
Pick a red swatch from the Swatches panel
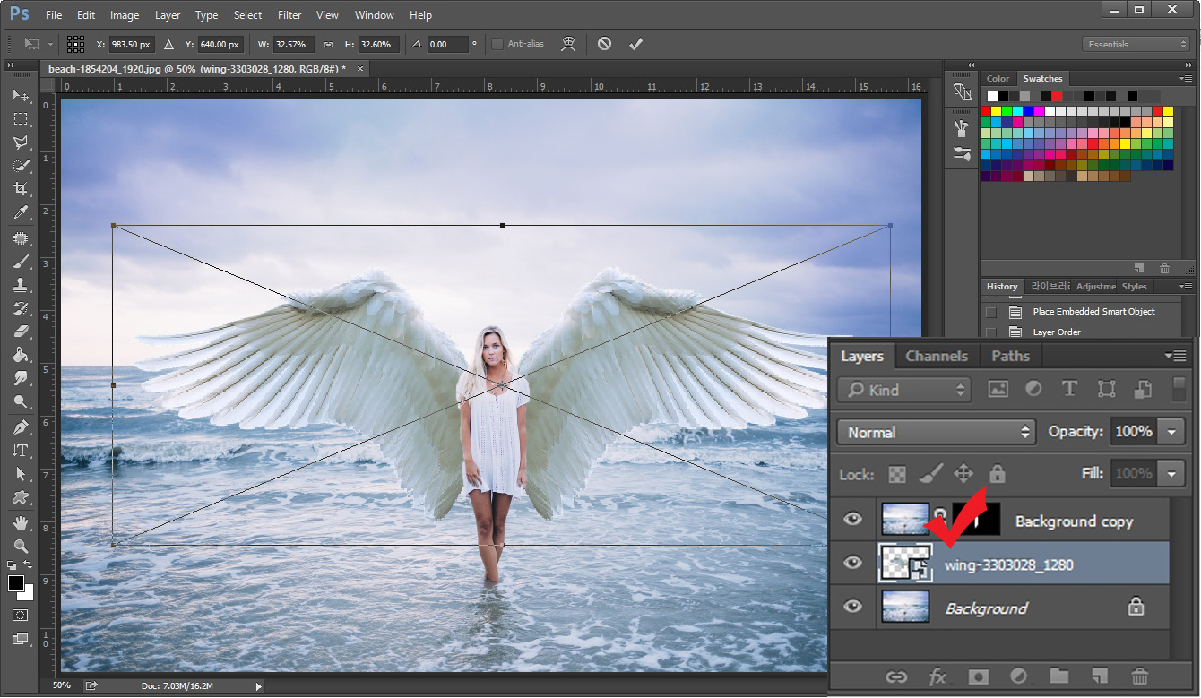tap(986, 110)
